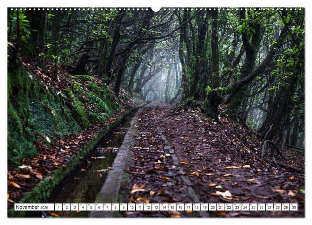312x225 pixels.
Task: Click date cell 19 in November
Action: (x=204, y=207)
